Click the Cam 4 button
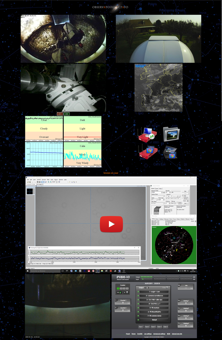The width and height of the screenshot is (222, 340). coord(159,327)
